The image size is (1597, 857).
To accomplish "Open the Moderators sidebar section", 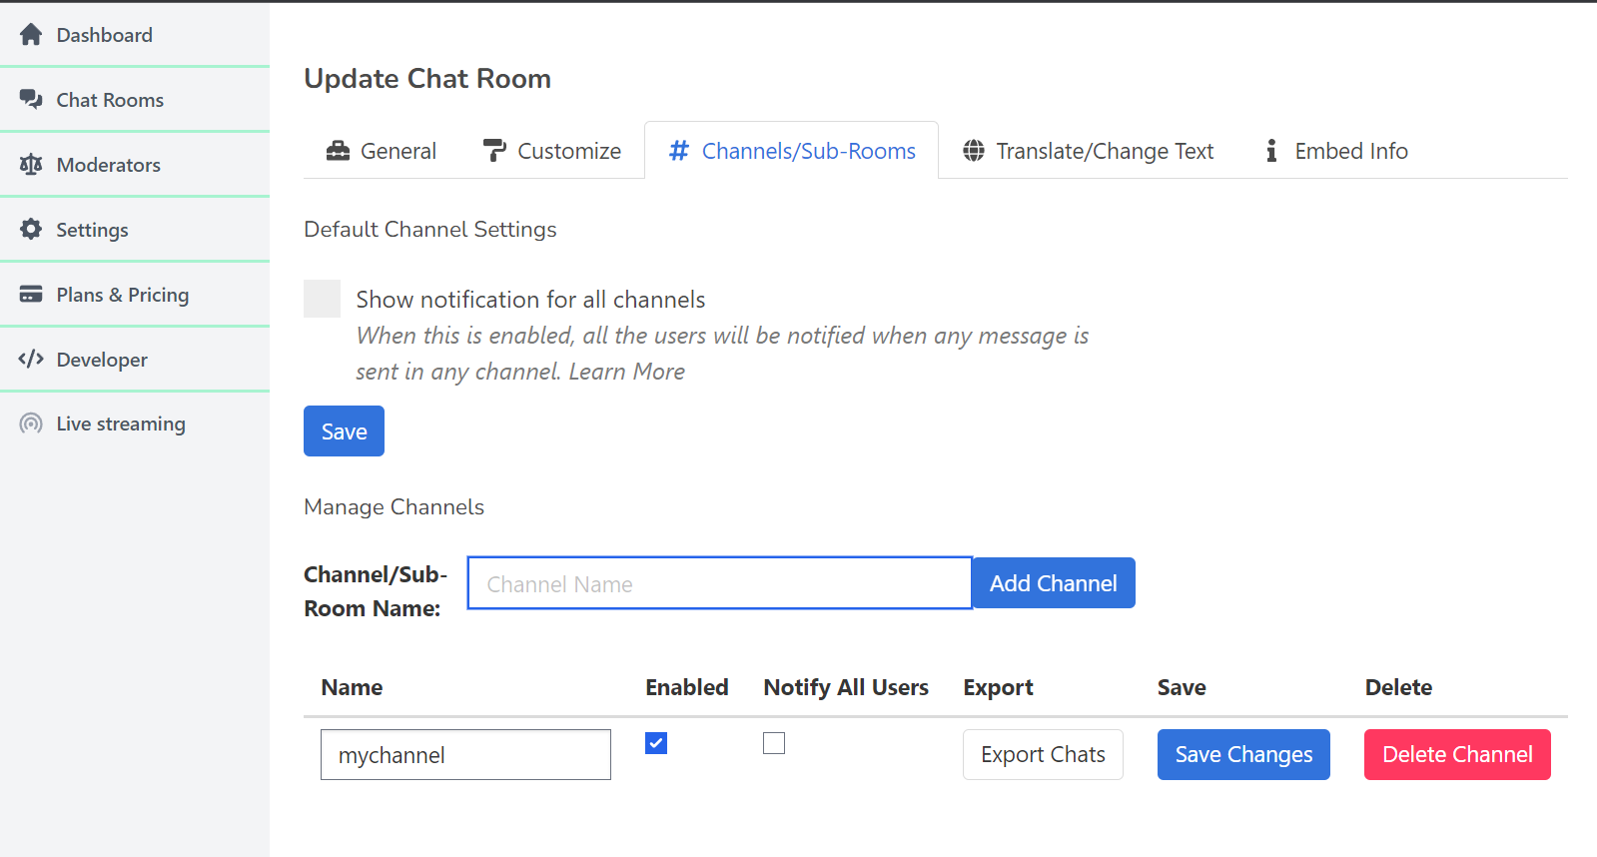I will click(x=135, y=165).
